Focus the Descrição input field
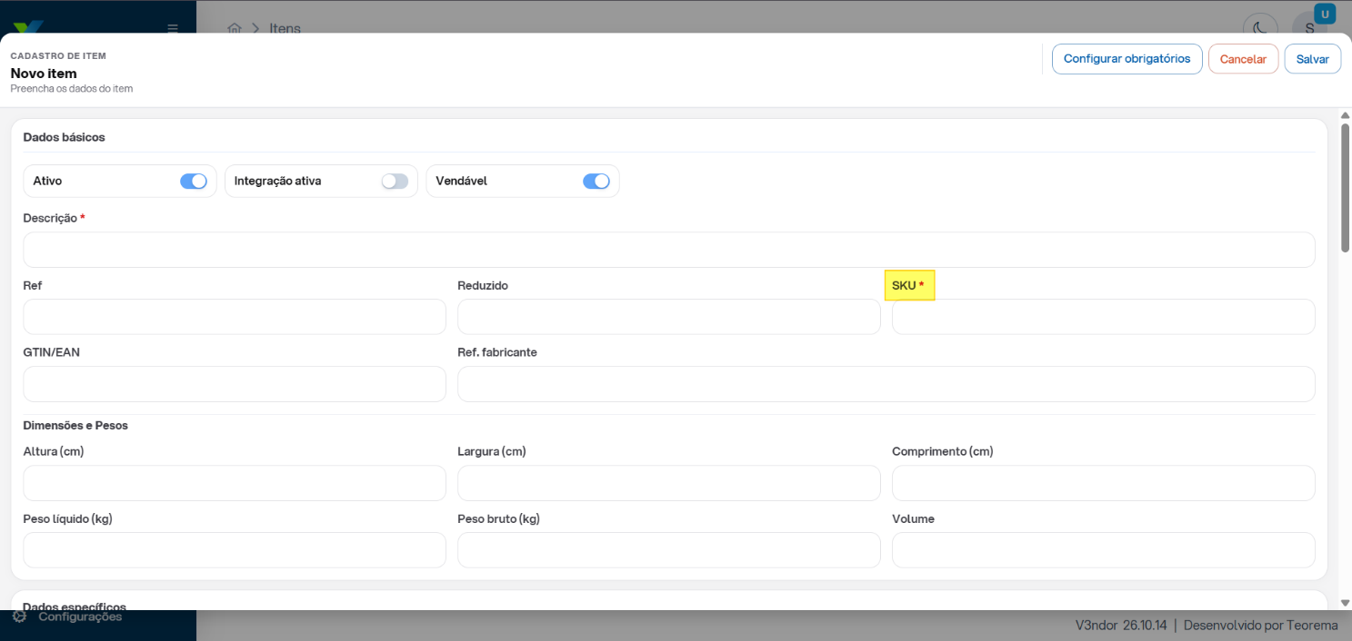The height and width of the screenshot is (641, 1352). (x=669, y=250)
